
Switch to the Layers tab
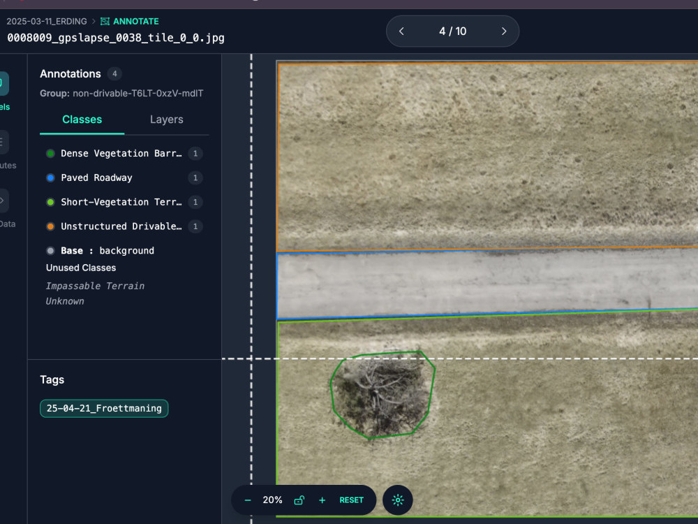tap(167, 119)
